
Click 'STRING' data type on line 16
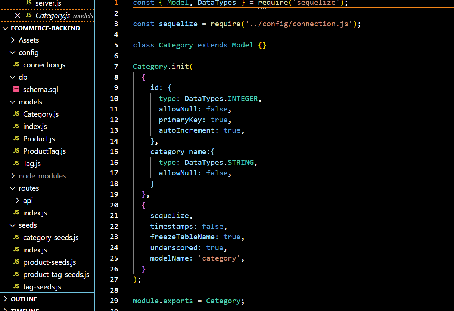(x=241, y=163)
